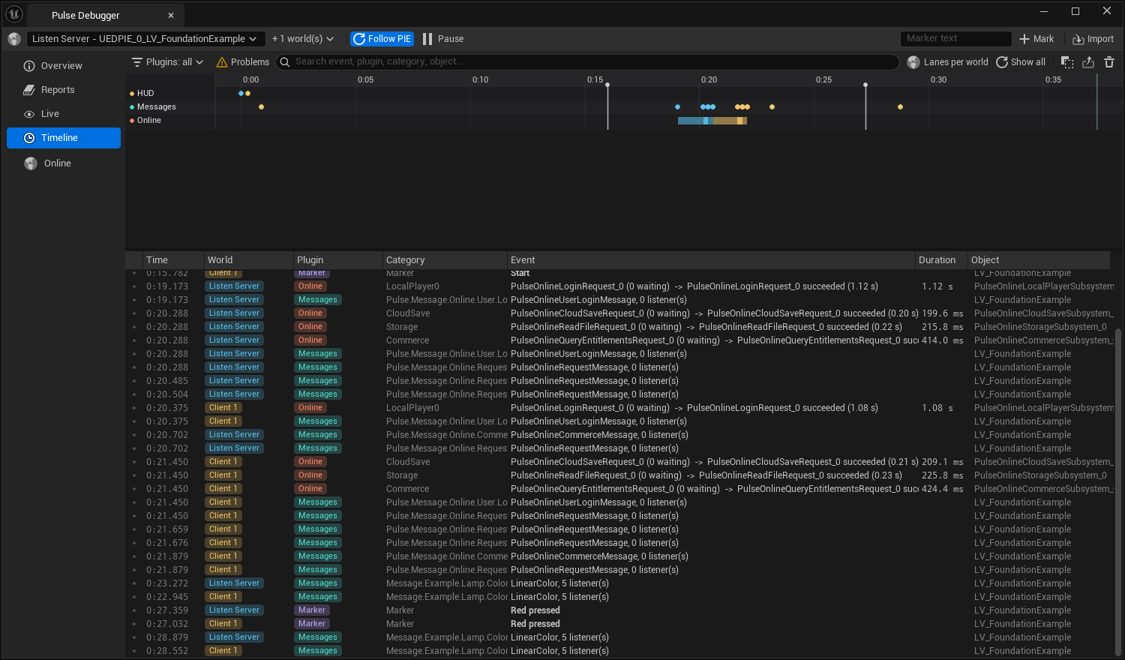Click the Import button
Screen dimensions: 1125x660
[1093, 39]
